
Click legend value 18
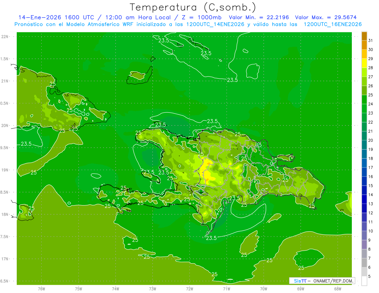coord(371,159)
